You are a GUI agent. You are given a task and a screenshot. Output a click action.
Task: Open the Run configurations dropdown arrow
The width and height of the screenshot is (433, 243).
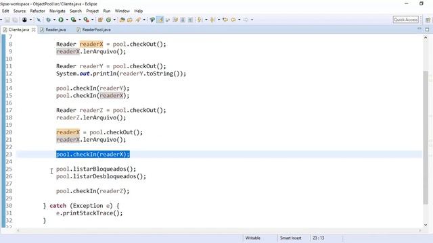point(67,20)
